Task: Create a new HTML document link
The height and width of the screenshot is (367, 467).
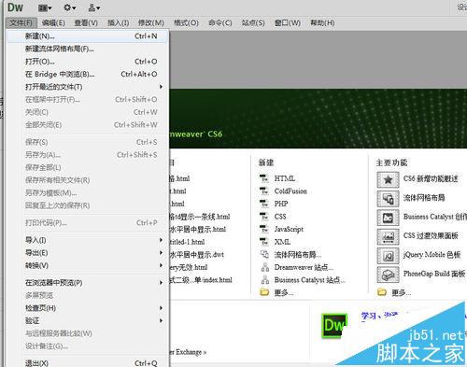Action: (285, 178)
